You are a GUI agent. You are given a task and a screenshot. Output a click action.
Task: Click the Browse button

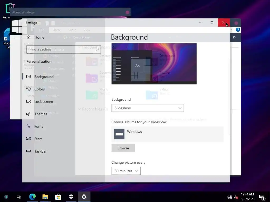(x=123, y=148)
